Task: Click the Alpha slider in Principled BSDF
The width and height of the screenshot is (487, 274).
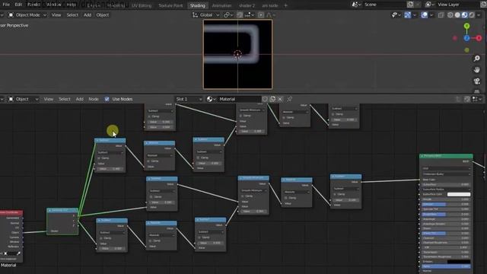Action: (446, 266)
